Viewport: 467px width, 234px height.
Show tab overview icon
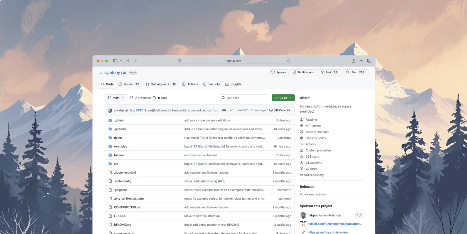pos(369,61)
